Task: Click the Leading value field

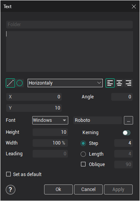Action: pos(50,154)
